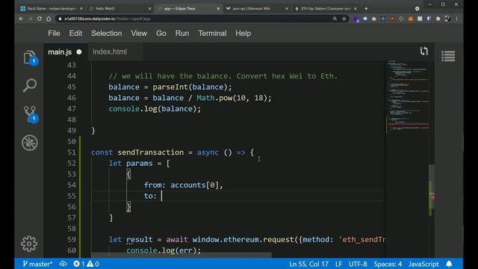Open the Search panel magnifier icon
Viewport: 478px width, 269px height.
coord(30,85)
